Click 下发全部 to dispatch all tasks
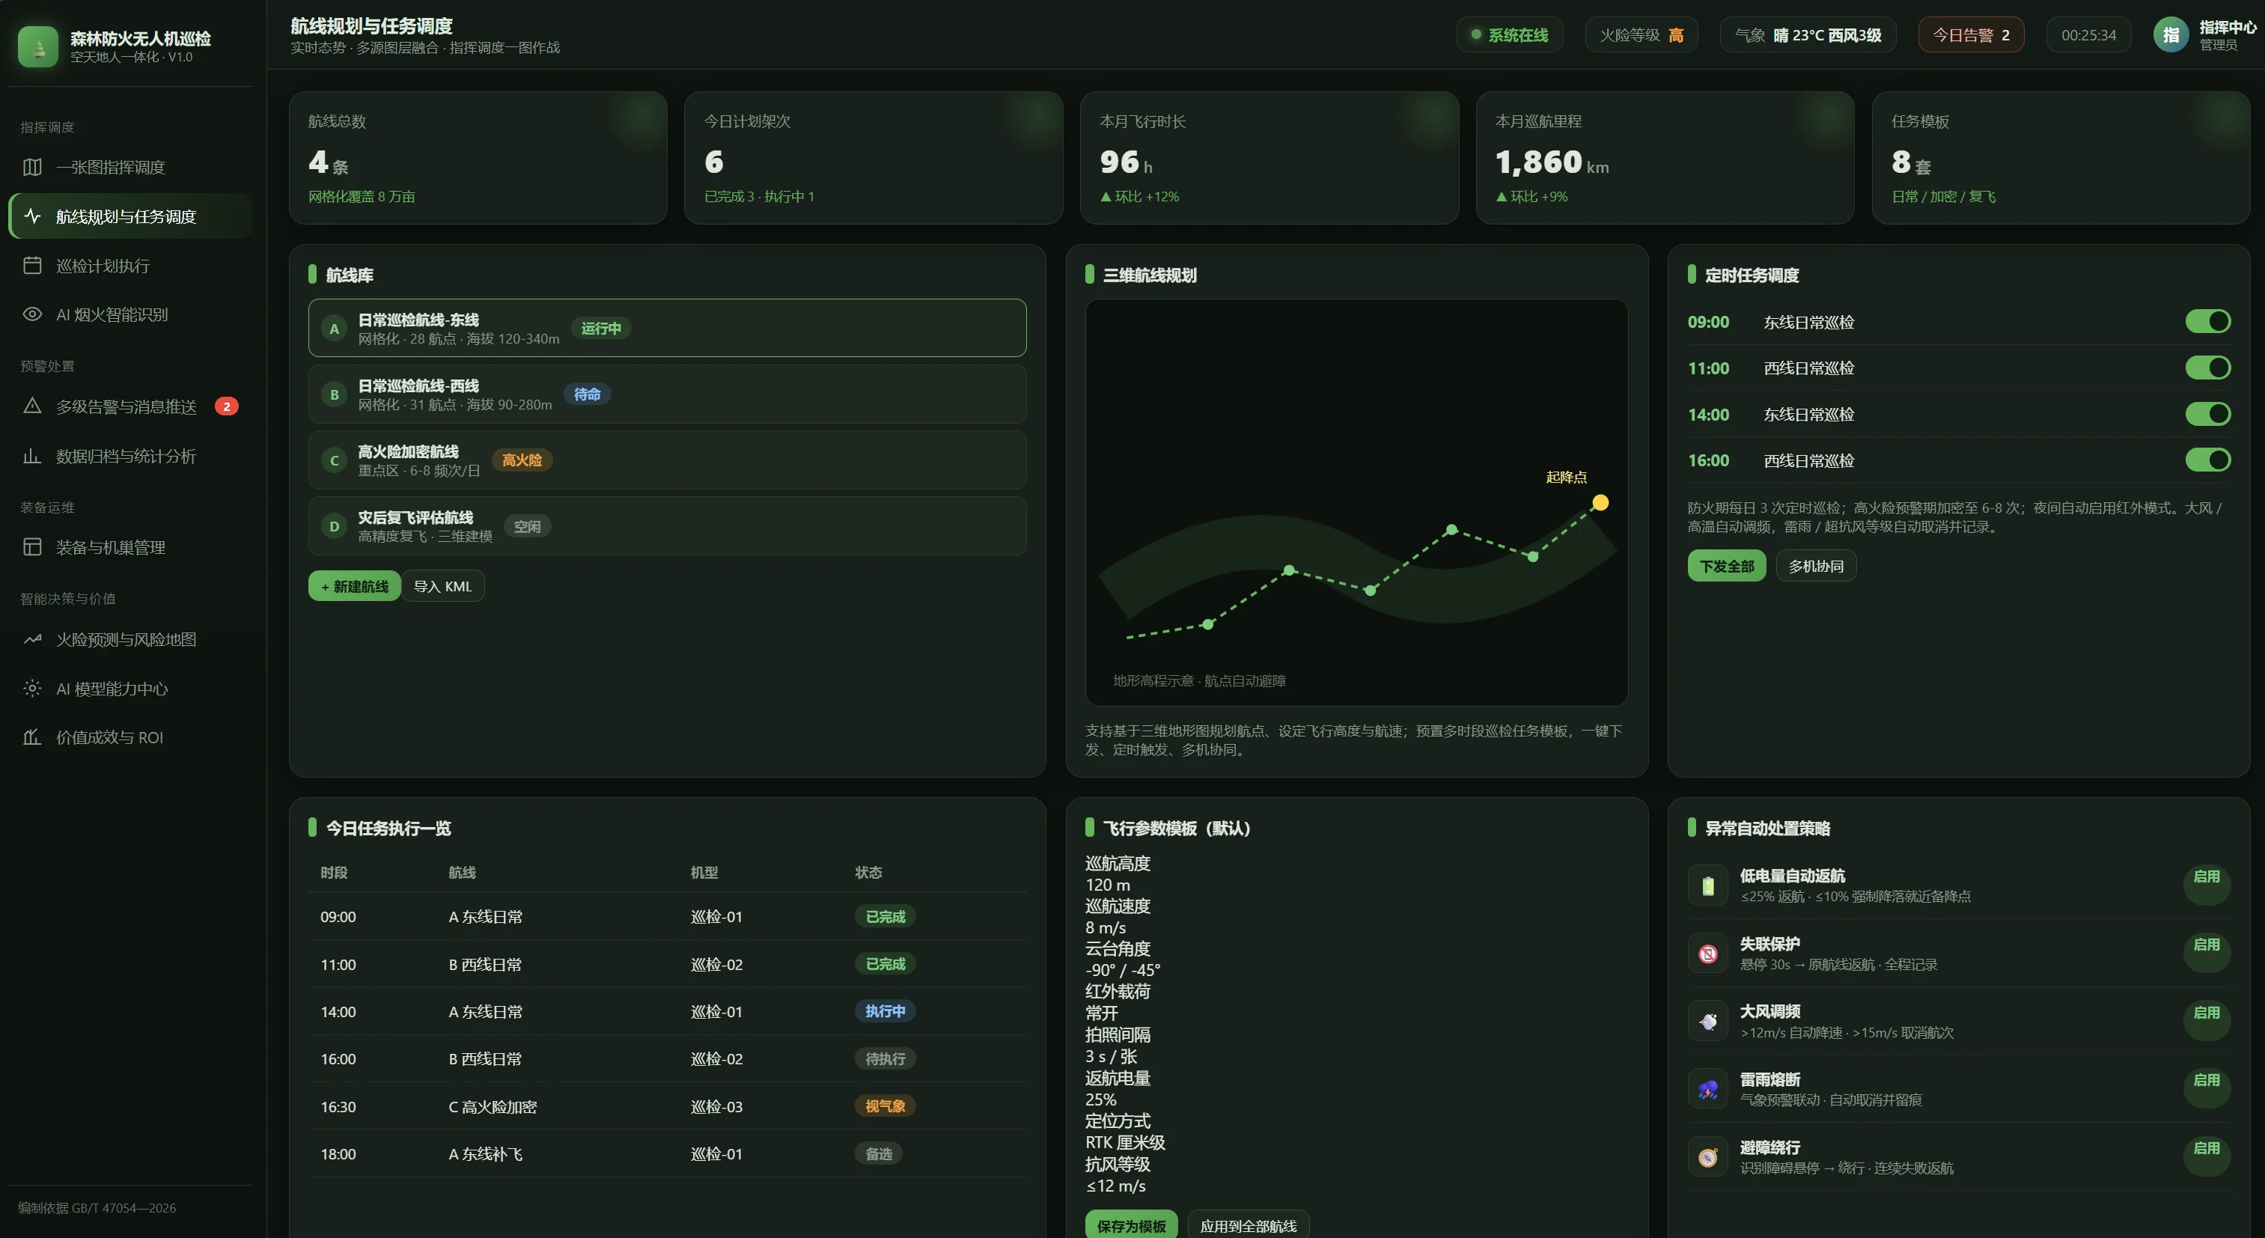The width and height of the screenshot is (2265, 1238). (1726, 567)
